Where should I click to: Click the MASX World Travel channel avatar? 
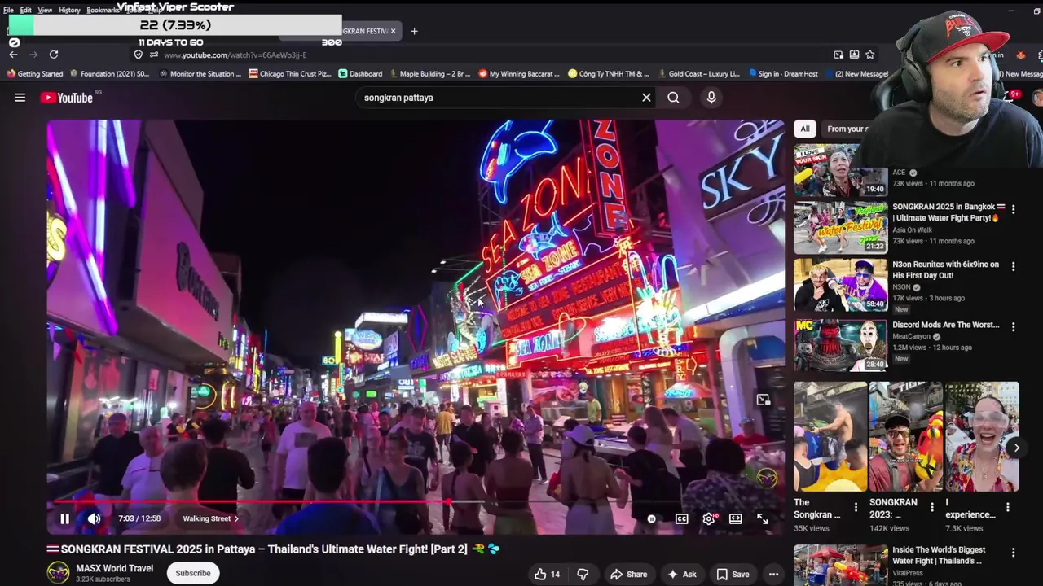tap(58, 572)
